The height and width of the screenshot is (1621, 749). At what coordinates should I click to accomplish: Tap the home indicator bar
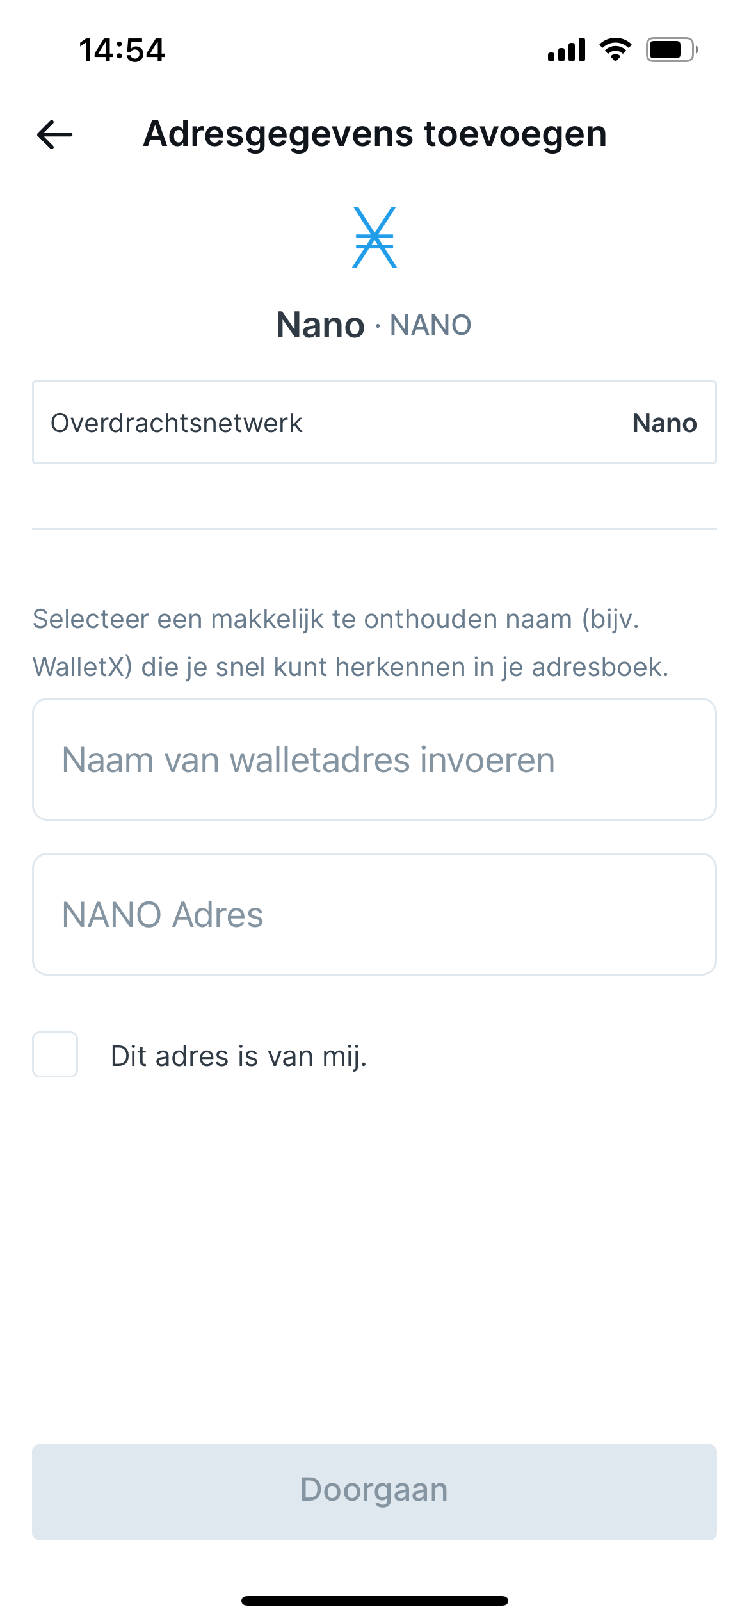[x=374, y=1601]
